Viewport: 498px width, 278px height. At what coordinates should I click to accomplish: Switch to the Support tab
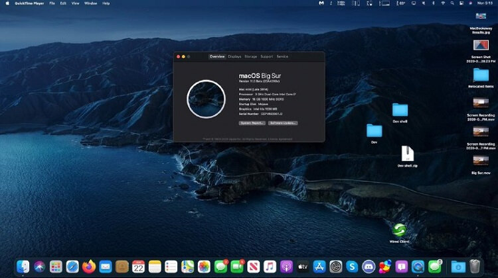[x=267, y=56]
